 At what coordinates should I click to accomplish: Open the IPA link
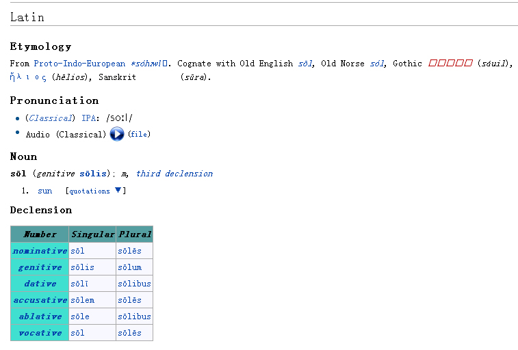pos(88,118)
